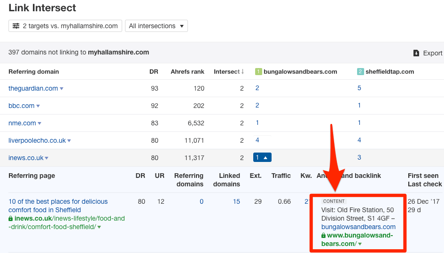This screenshot has width=444, height=253.
Task: Expand the backlink URL dropdown arrow
Action: 360,244
